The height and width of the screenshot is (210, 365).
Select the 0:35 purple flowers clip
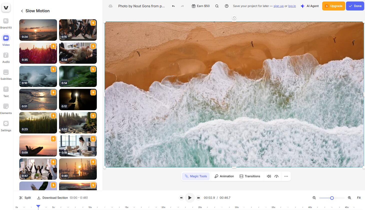click(38, 53)
